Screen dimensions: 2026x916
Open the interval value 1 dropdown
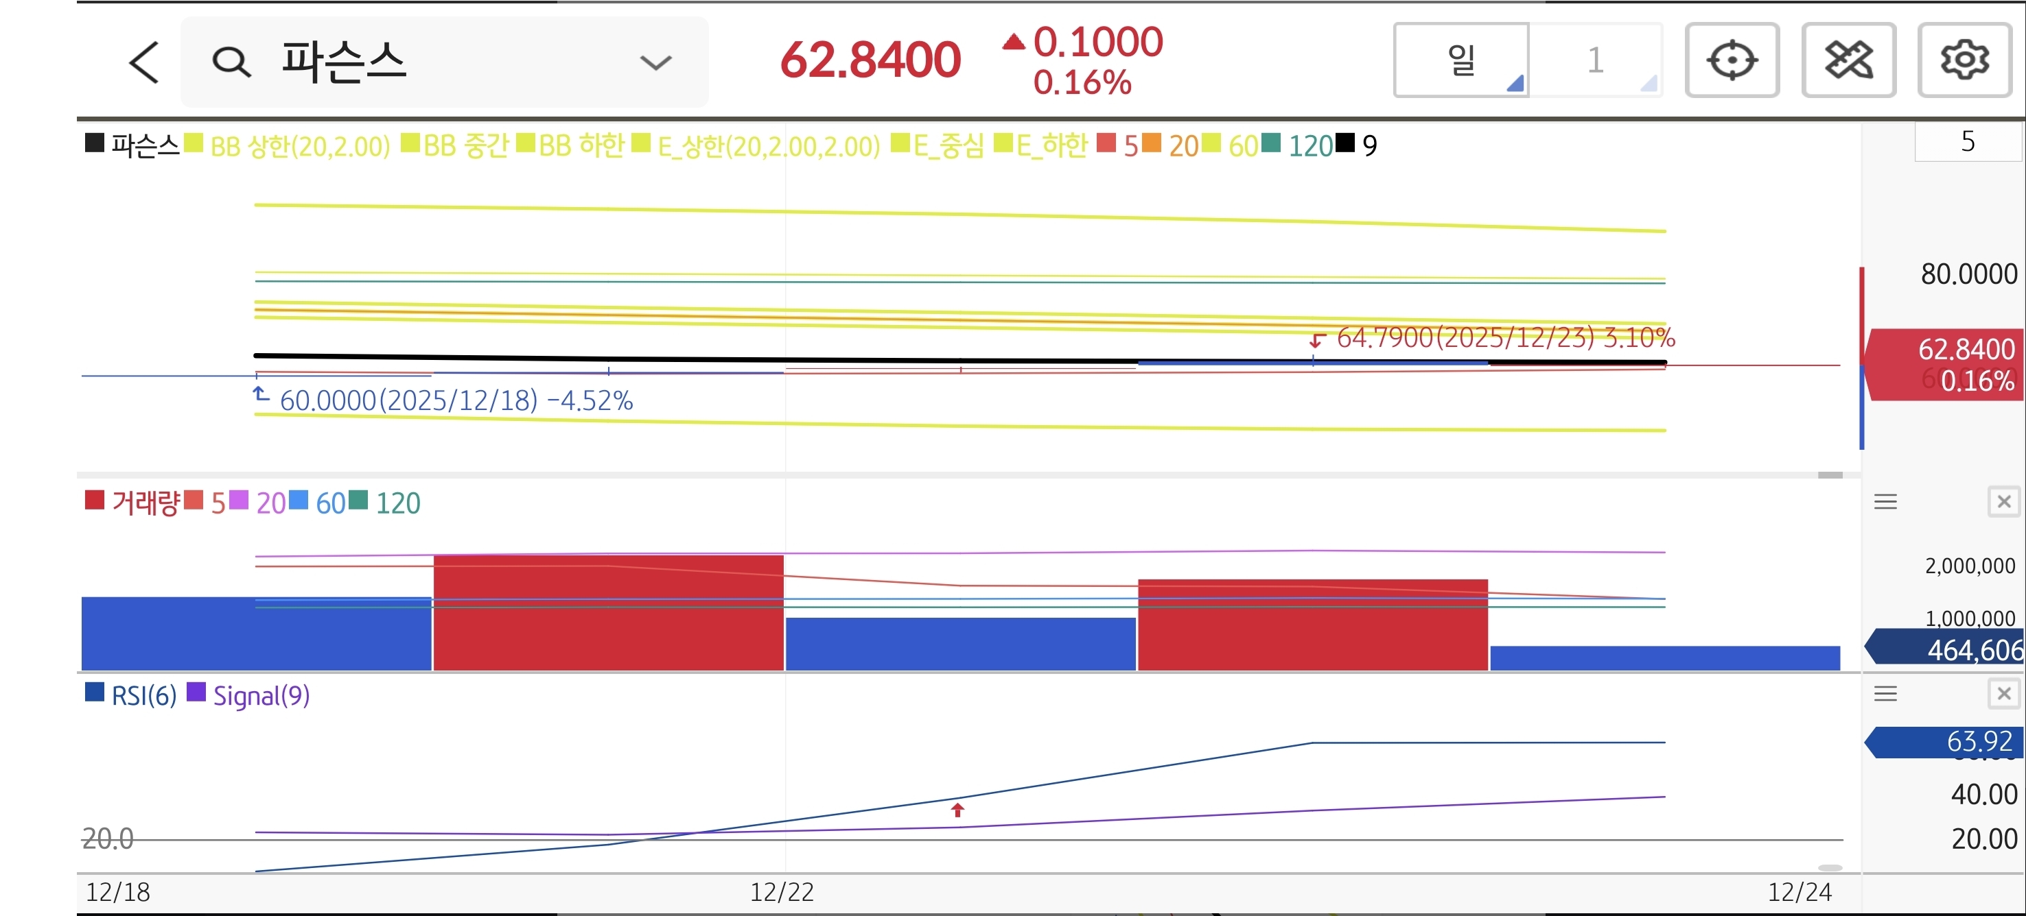pyautogui.click(x=1595, y=60)
